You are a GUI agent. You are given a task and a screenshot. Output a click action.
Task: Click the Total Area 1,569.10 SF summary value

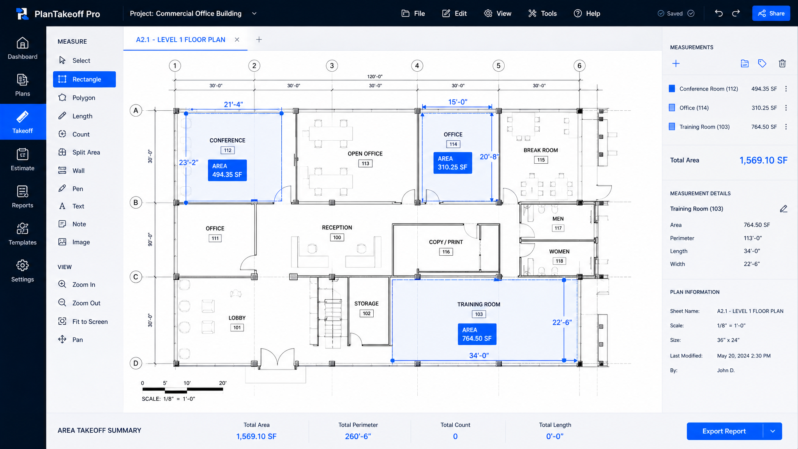[x=256, y=437]
